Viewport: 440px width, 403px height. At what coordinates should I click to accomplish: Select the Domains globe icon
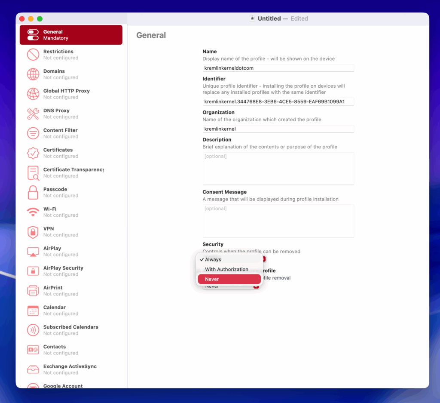point(33,74)
